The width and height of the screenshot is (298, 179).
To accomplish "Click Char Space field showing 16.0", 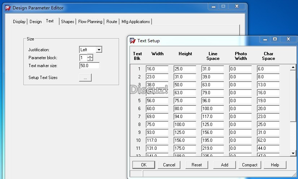I will pos(268,92).
